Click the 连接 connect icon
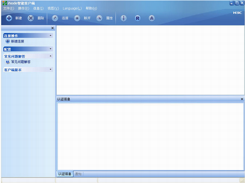The image size is (245, 183). point(55,18)
